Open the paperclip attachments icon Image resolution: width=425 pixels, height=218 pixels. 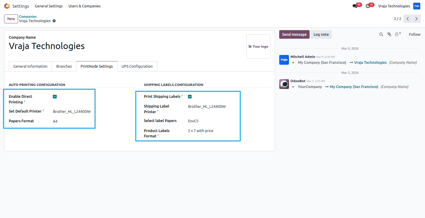389,35
